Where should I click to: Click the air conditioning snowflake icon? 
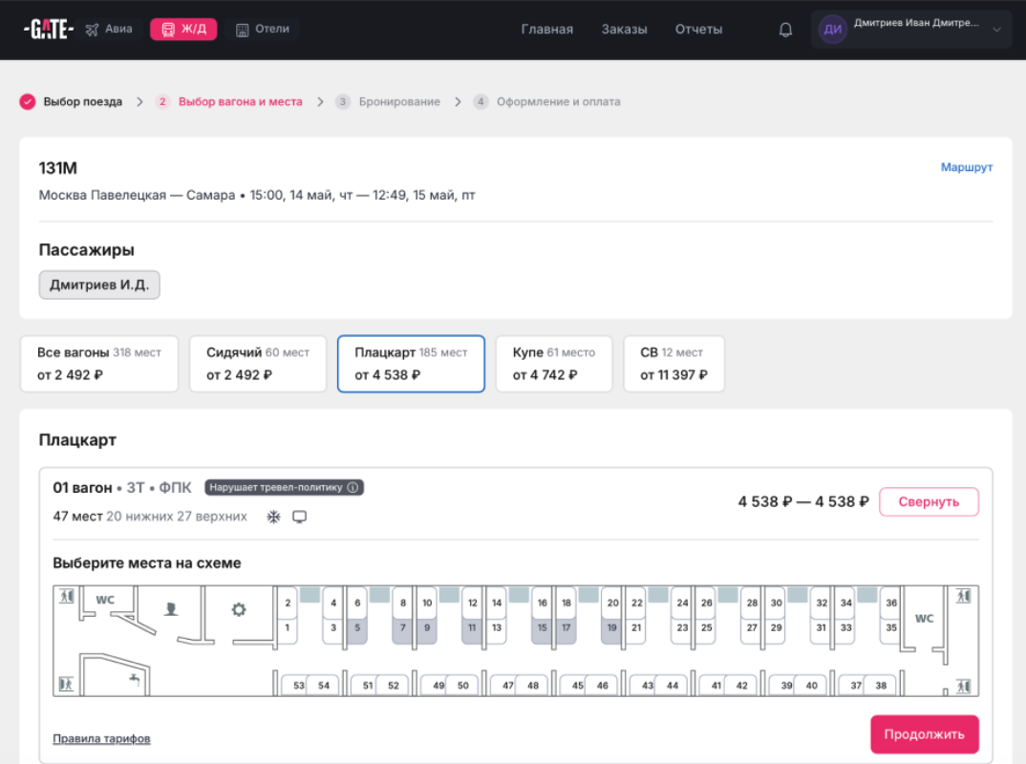click(x=273, y=517)
